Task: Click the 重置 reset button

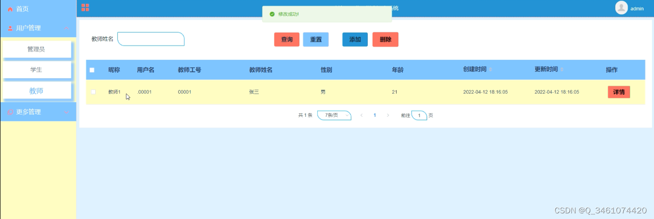Action: [316, 40]
